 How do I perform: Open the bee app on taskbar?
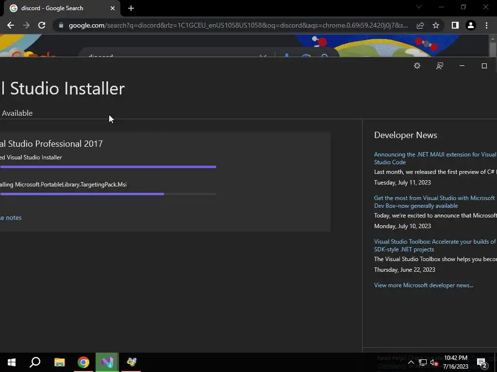131,362
